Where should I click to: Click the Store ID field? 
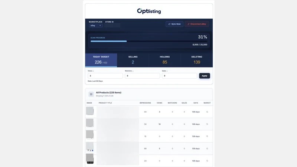click(x=113, y=25)
